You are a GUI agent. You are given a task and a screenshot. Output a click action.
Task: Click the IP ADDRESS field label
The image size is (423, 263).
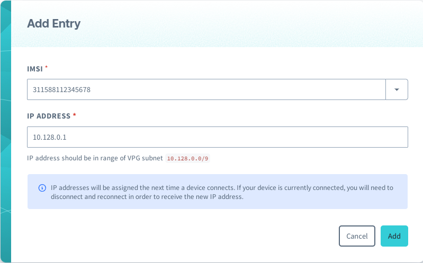[x=49, y=116]
